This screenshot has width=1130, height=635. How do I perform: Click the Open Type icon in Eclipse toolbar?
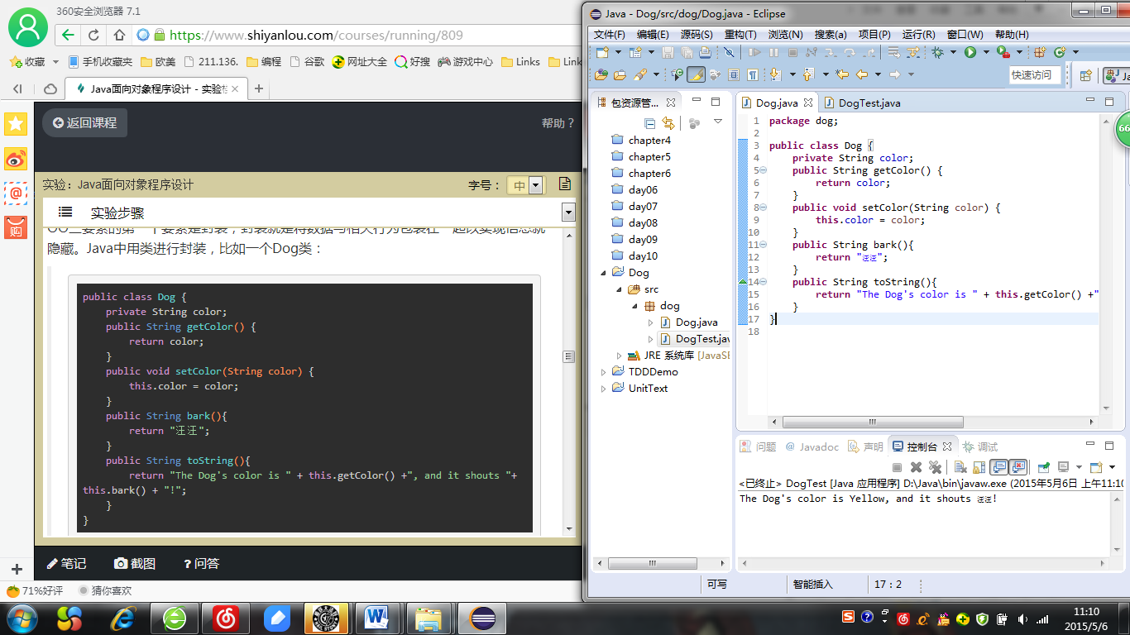[601, 74]
